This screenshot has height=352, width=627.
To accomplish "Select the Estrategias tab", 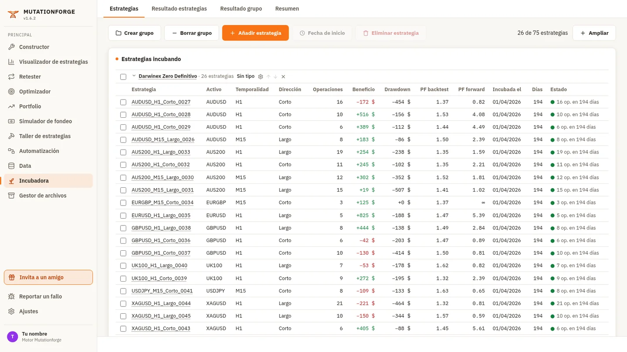I will (124, 9).
